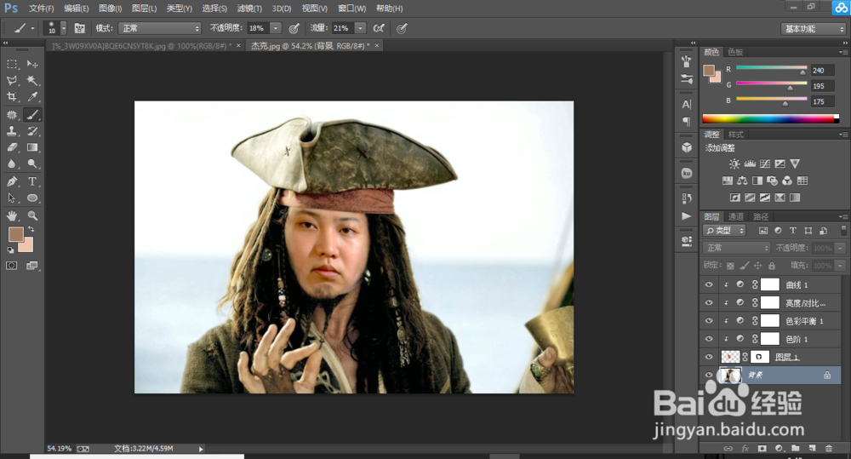
Task: Open brush preset picker dropdown
Action: tap(64, 28)
